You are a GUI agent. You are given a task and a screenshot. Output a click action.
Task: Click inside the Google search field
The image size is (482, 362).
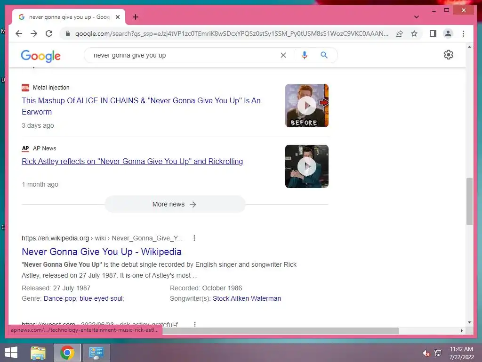click(185, 55)
